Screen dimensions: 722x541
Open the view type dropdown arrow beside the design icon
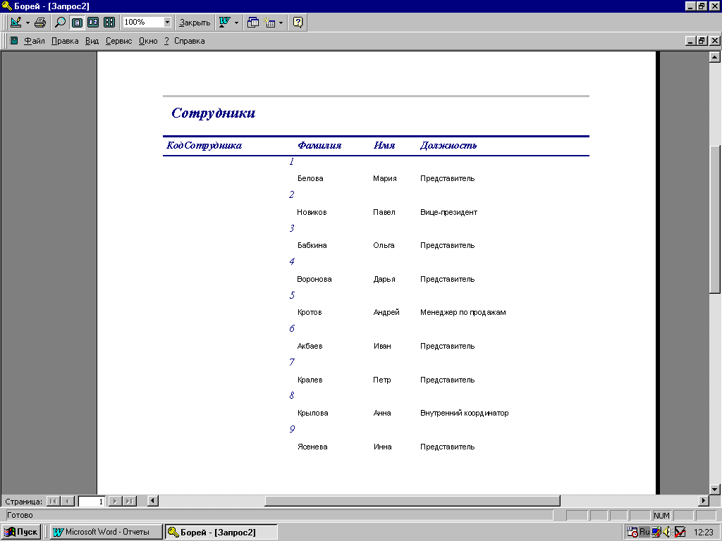[27, 23]
